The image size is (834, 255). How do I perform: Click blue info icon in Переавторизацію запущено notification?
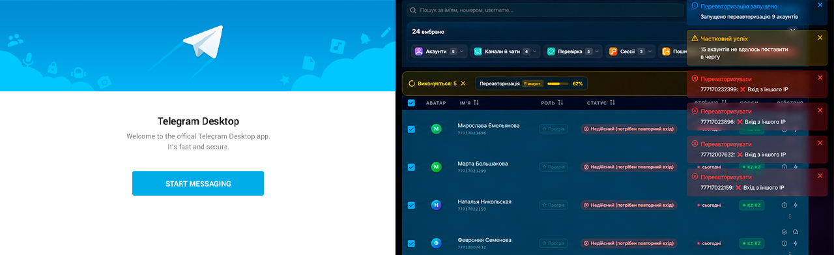click(x=695, y=5)
